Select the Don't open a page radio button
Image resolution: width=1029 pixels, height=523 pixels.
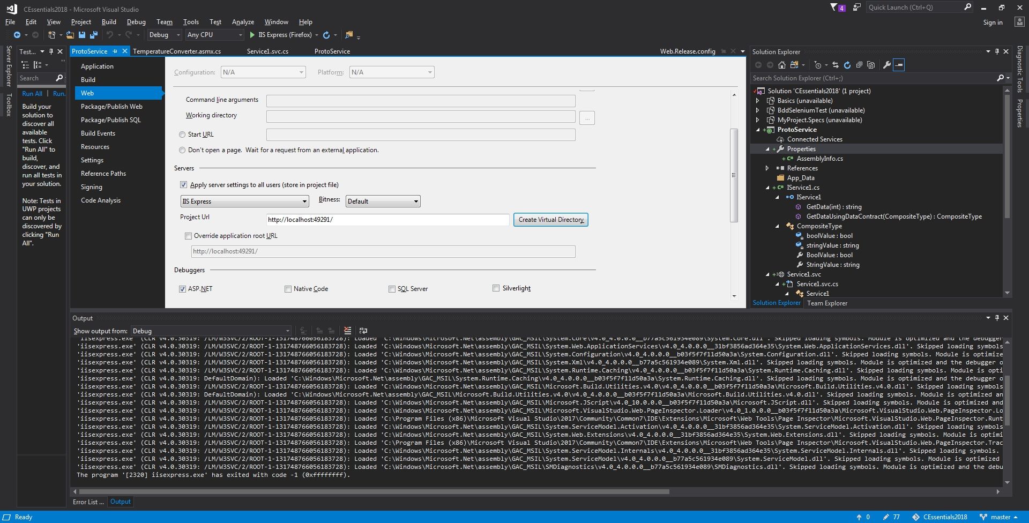point(182,150)
